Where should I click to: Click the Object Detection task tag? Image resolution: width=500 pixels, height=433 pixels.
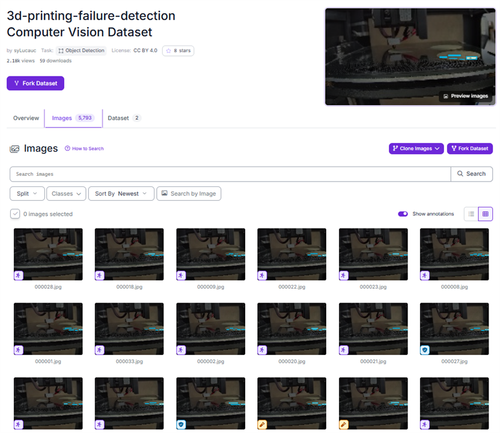click(81, 51)
